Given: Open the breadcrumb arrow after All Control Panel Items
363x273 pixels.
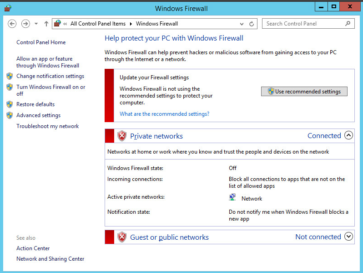Looking at the screenshot, I should point(131,24).
